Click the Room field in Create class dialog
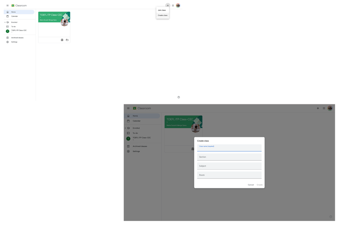Screen dimensions: 338x225 [x=229, y=175]
